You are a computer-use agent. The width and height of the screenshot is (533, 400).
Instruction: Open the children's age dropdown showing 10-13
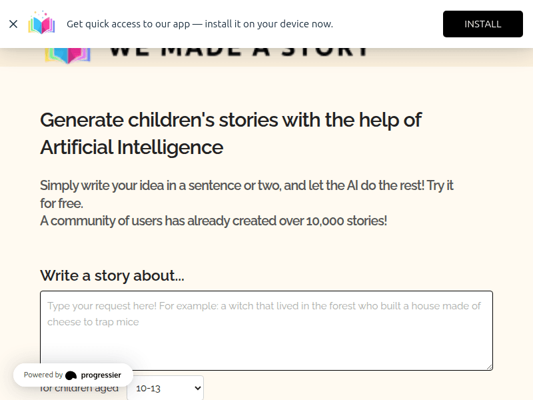165,388
